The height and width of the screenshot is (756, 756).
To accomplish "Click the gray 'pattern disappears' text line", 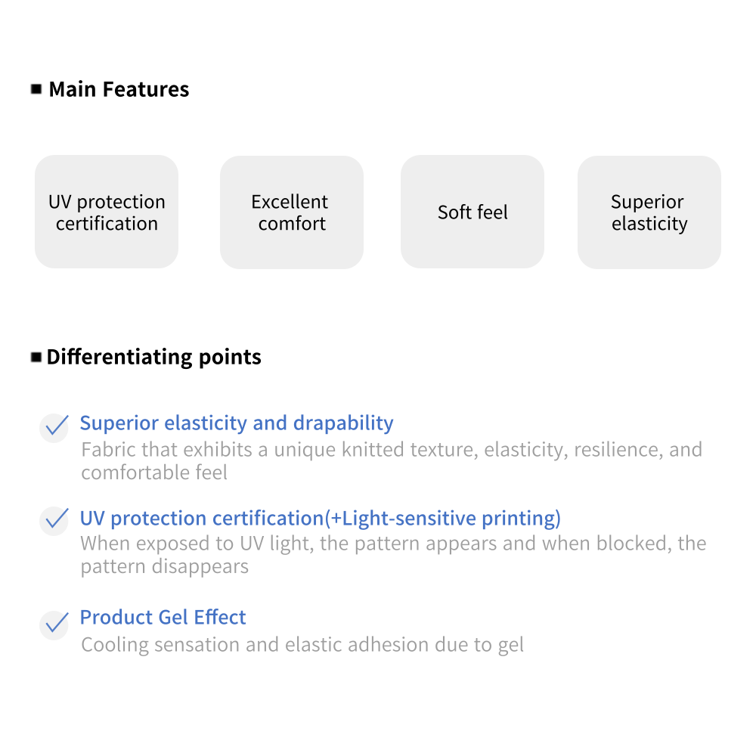I will tap(165, 566).
